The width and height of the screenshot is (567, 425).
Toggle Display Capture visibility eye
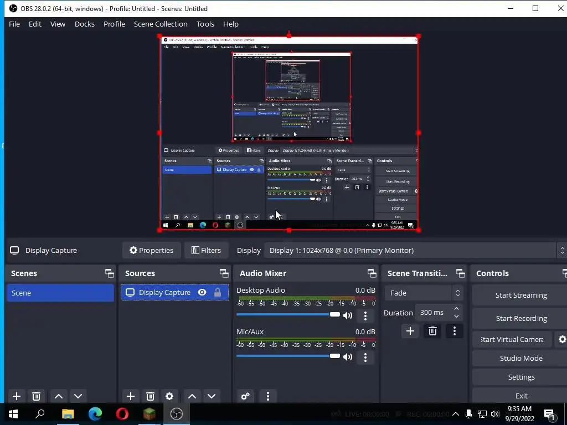pos(202,292)
